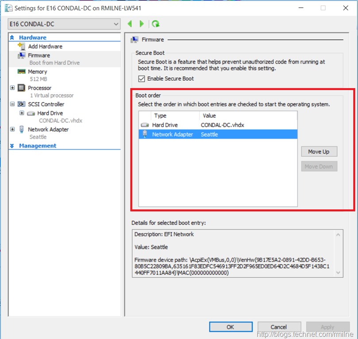Expand the Network Adapter tree node

(12, 129)
